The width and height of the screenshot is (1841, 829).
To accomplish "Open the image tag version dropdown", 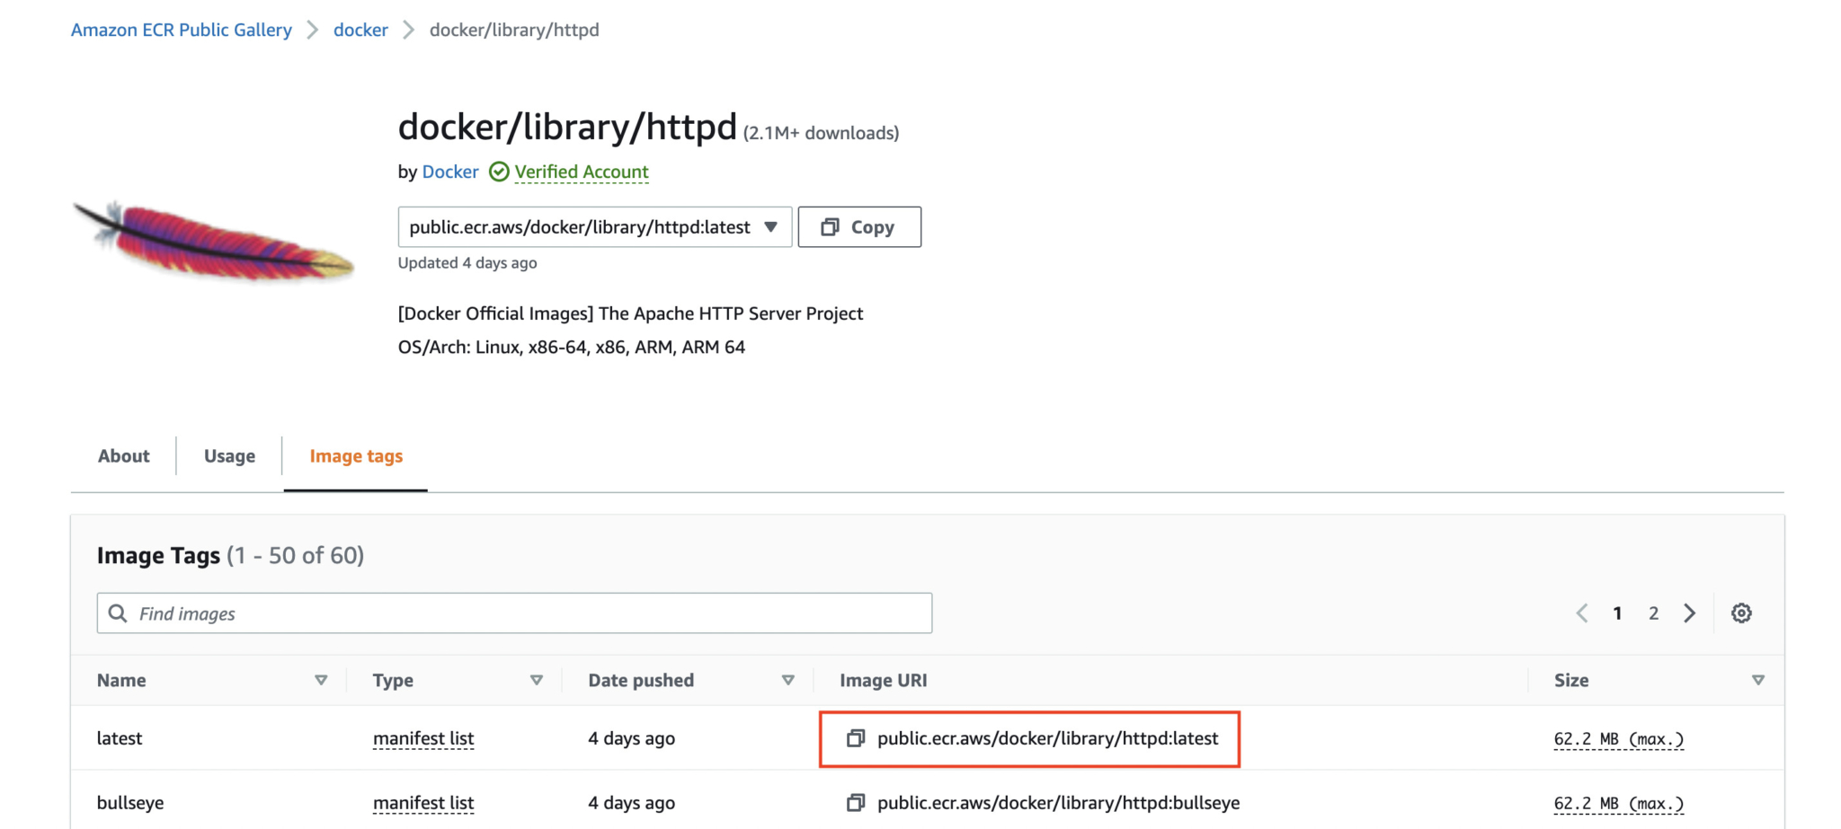I will click(x=770, y=226).
